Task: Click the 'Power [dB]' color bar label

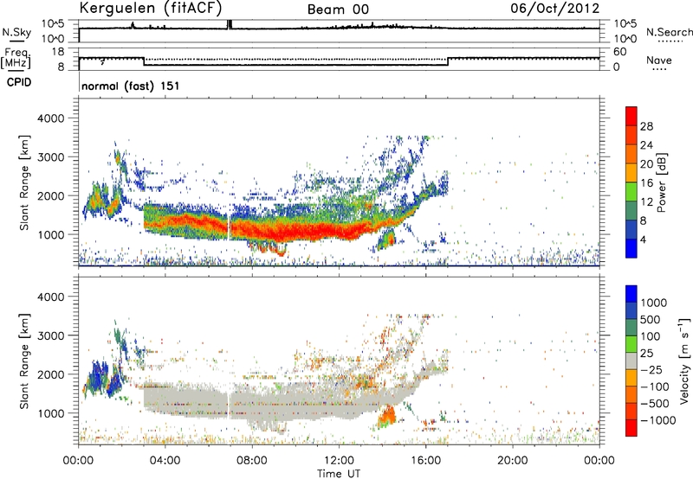Action: (661, 182)
